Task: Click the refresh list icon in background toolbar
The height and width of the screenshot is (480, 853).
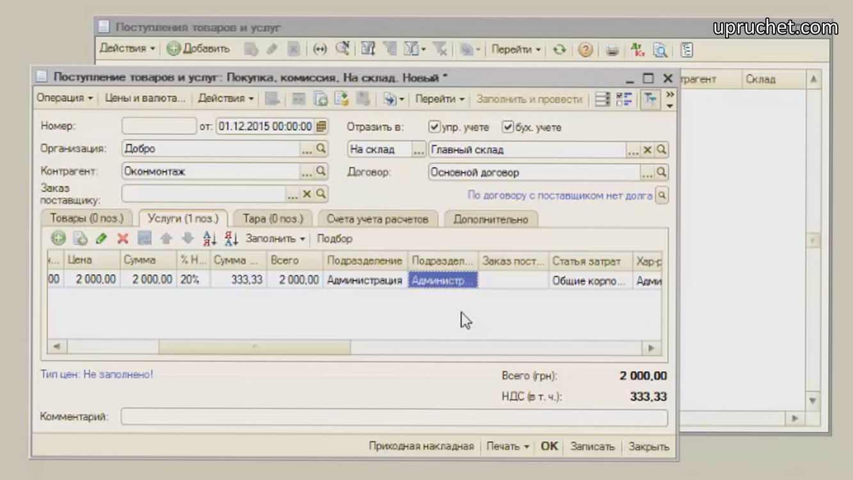Action: point(559,49)
